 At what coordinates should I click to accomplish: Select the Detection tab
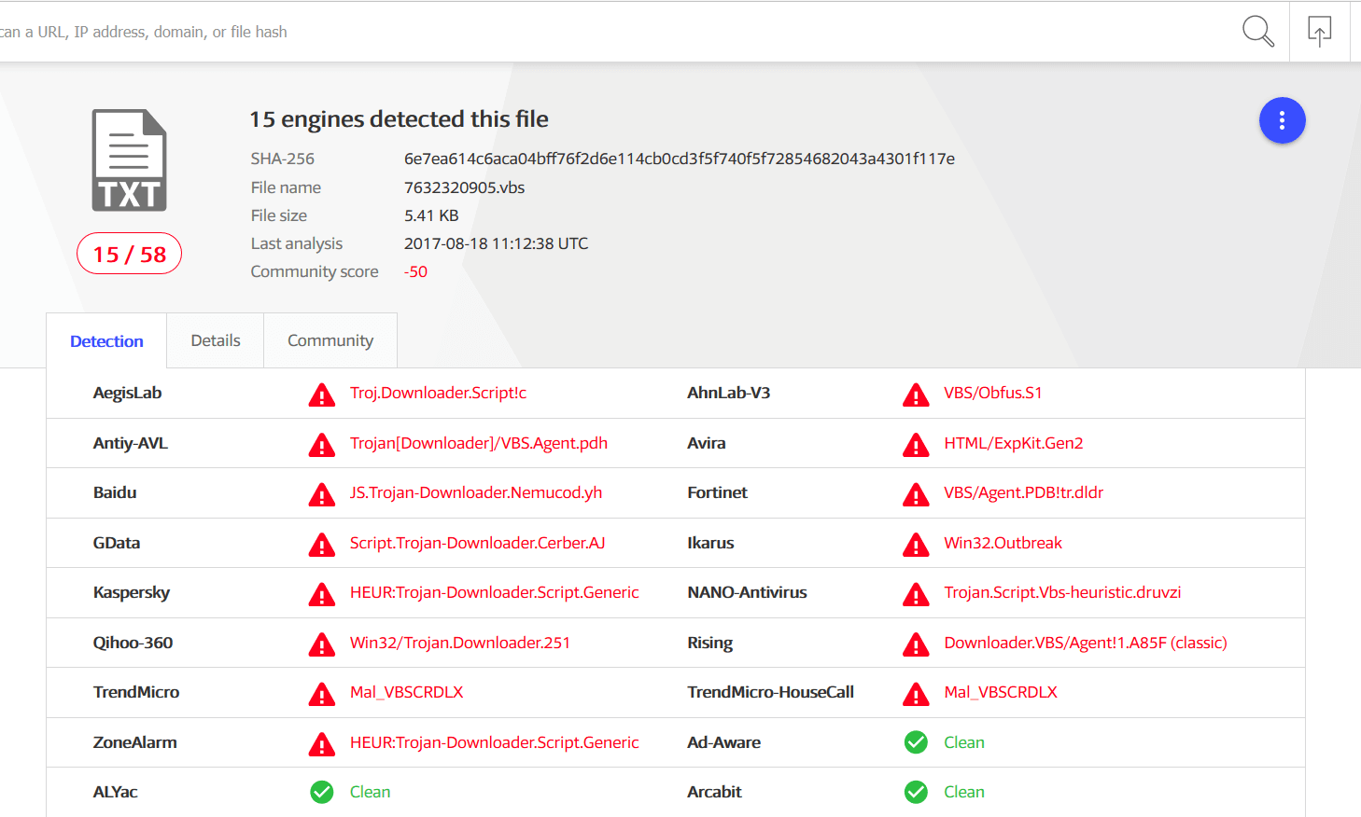[106, 341]
